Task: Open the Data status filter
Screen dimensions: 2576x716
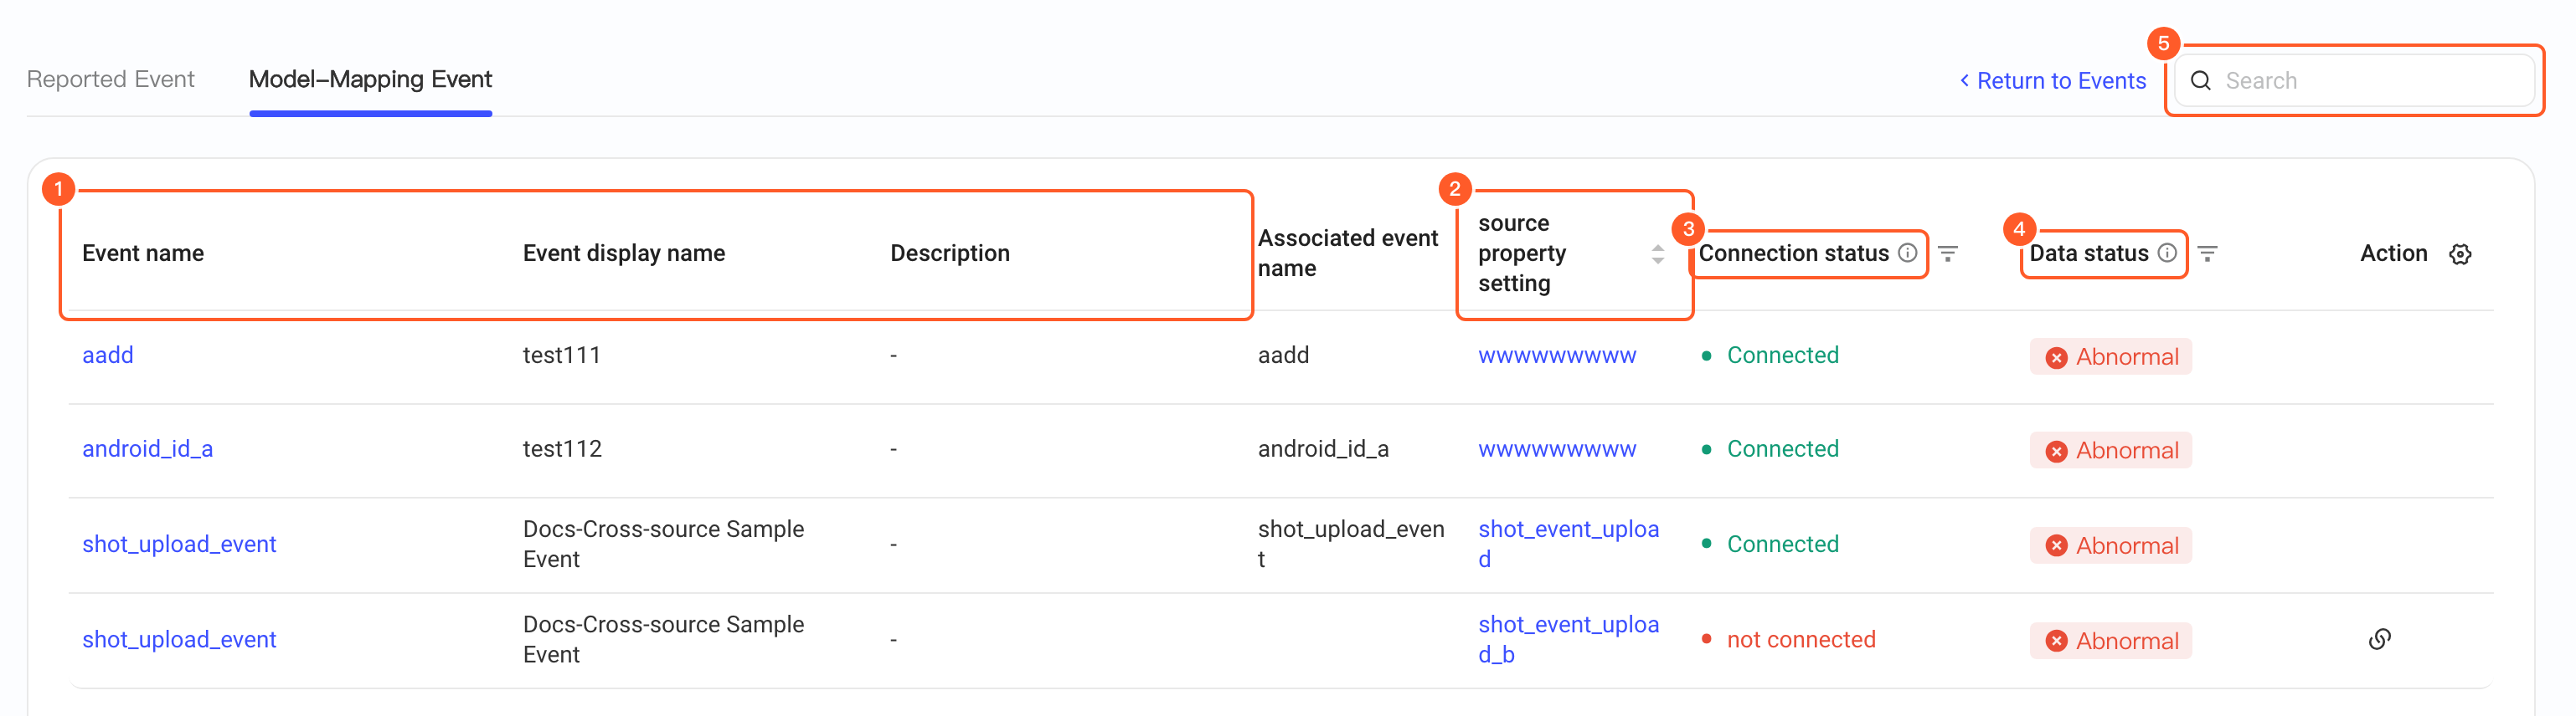Action: coord(2207,253)
